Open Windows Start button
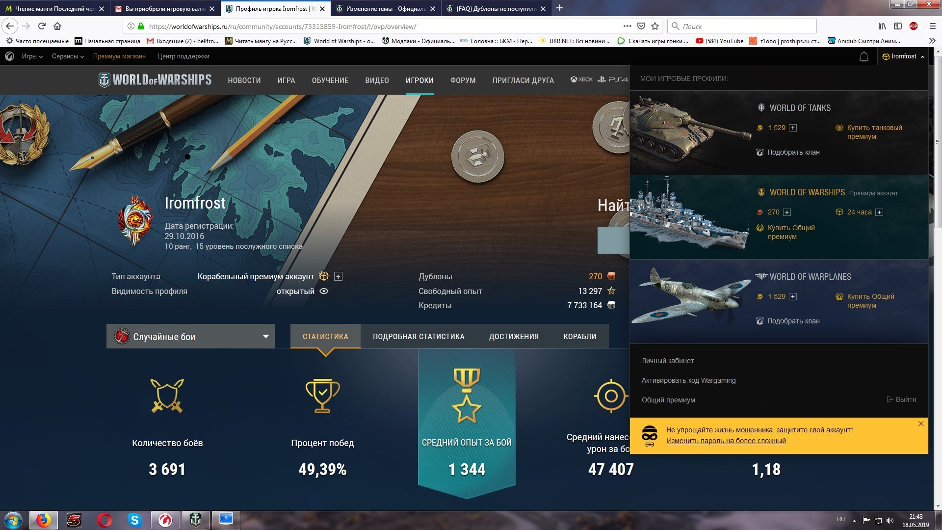942x530 pixels. 13,520
